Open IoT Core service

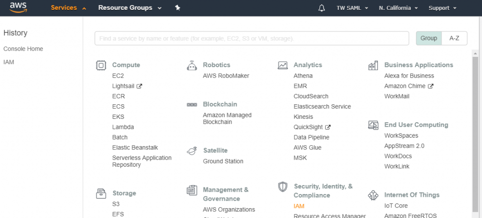click(396, 206)
